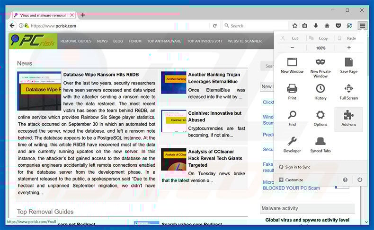This screenshot has height=230, width=374.
Task: Open Help question mark in menu
Action: [345, 180]
